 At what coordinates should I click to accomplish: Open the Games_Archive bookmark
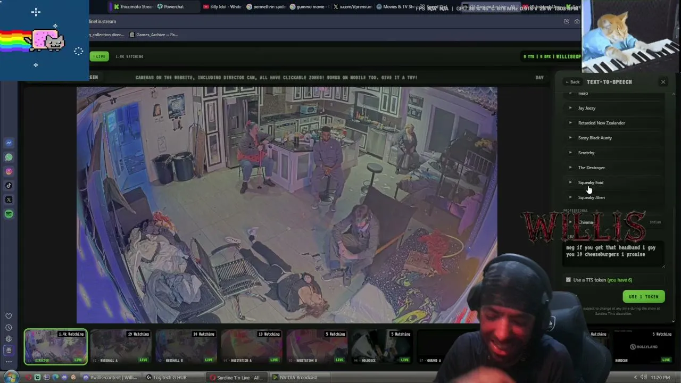click(153, 35)
